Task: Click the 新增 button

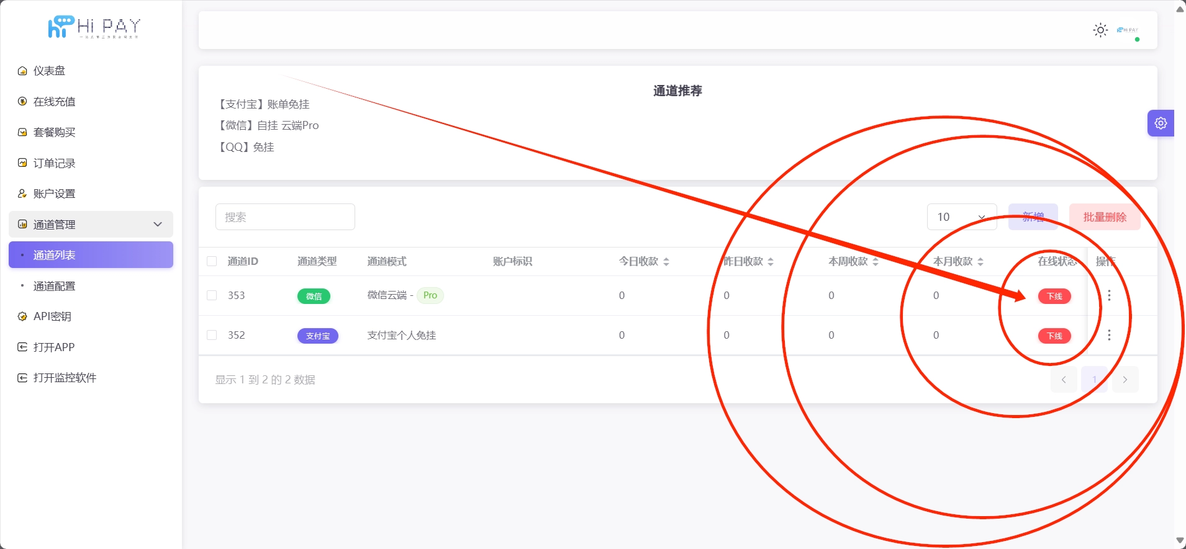Action: (1033, 217)
